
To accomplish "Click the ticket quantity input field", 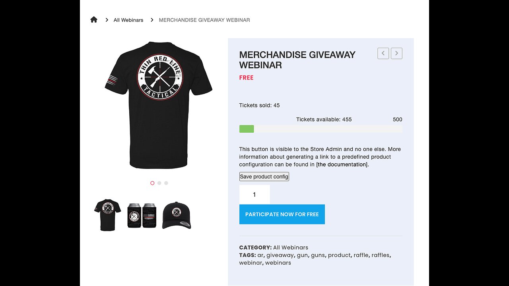I will (x=254, y=195).
